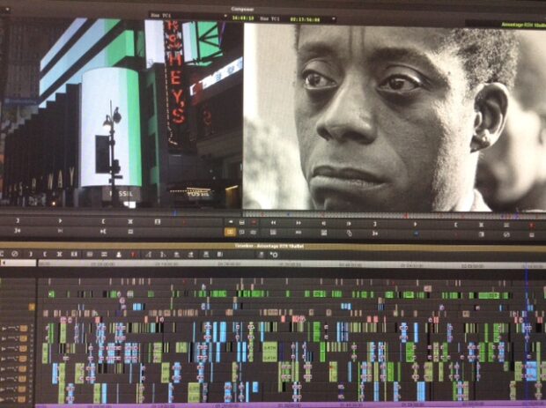Click the person-shaped icon in timeline toolbar
The image size is (546, 408).
(x=118, y=255)
